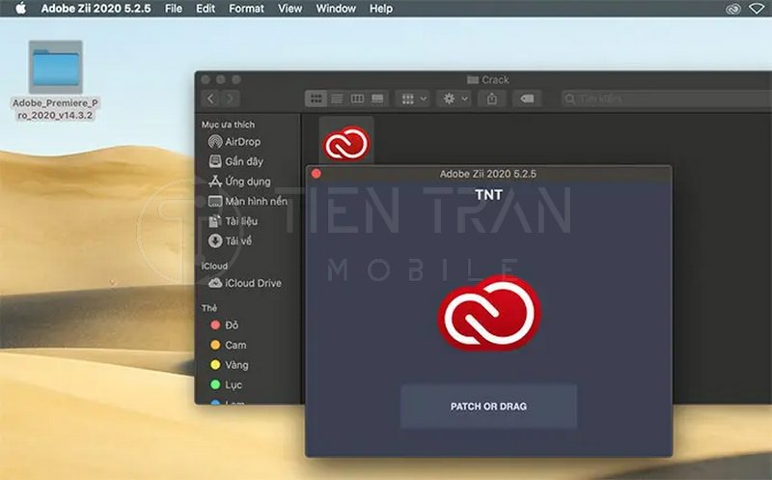Open the Edit menu
Screen dimensions: 772x480
206,9
